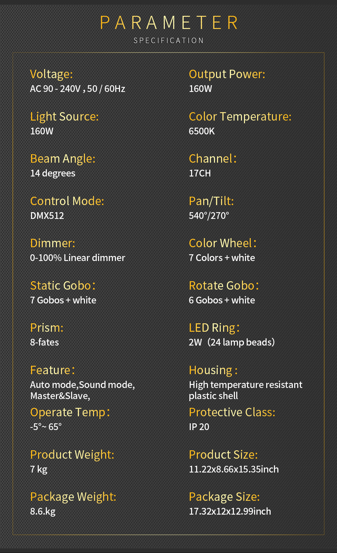Select the Voltage label
The height and width of the screenshot is (553, 337).
coord(51,74)
